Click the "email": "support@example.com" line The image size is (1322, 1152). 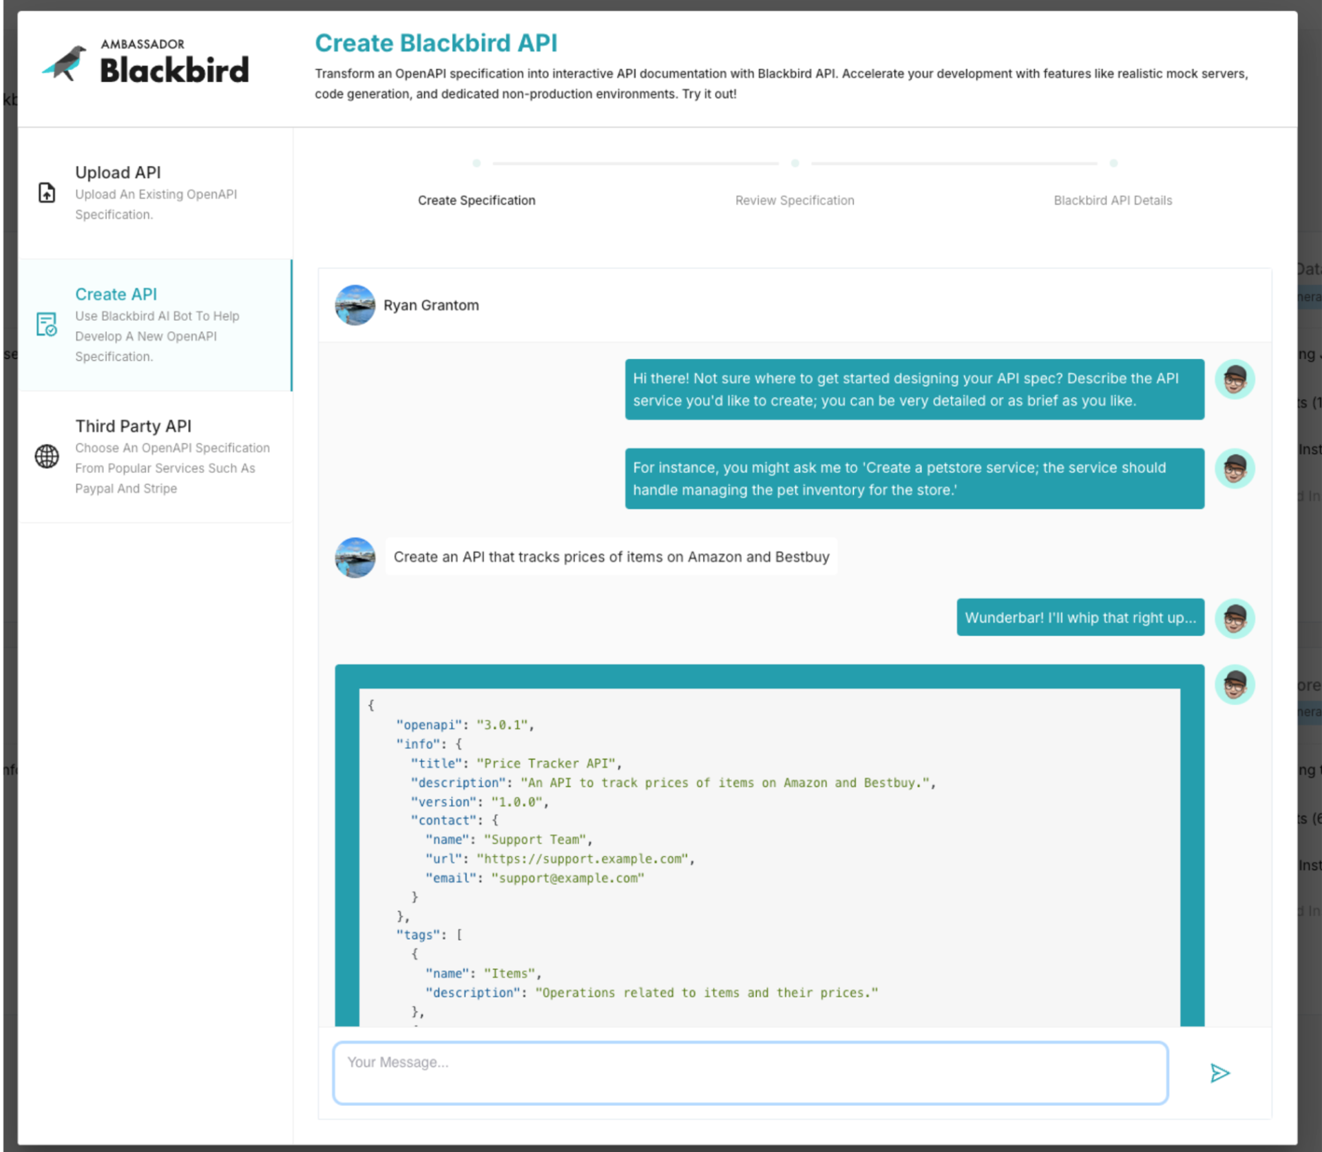click(534, 878)
